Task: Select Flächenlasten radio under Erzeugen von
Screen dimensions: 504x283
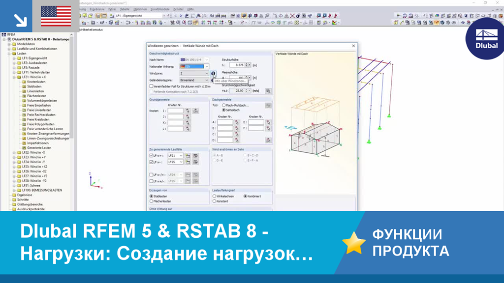Action: (151, 201)
